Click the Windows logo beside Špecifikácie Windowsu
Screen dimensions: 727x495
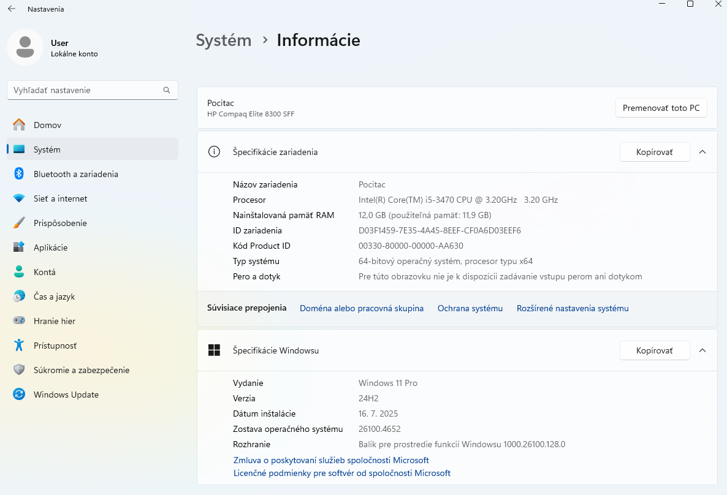tap(214, 350)
